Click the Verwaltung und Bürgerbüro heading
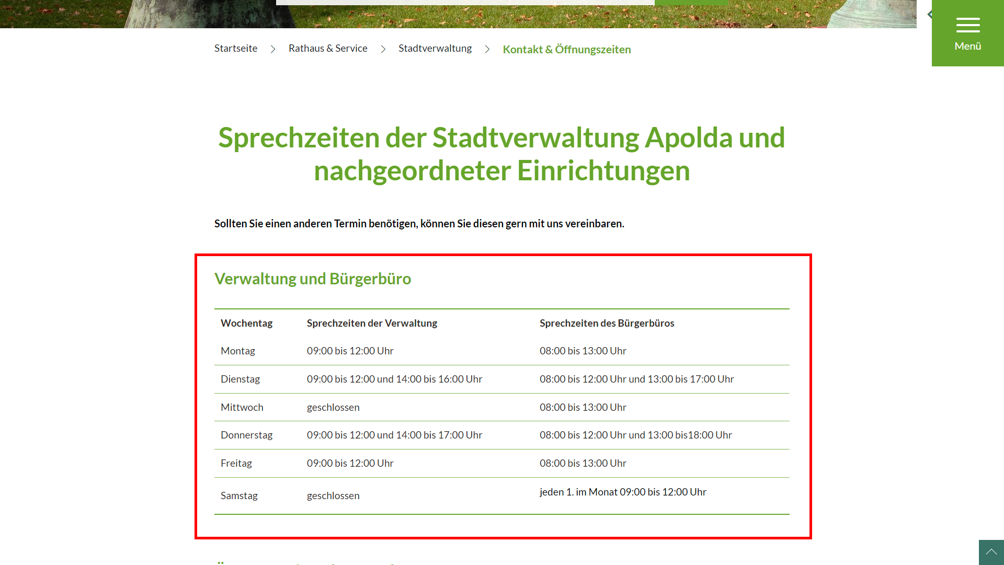This screenshot has height=565, width=1004. (x=312, y=279)
